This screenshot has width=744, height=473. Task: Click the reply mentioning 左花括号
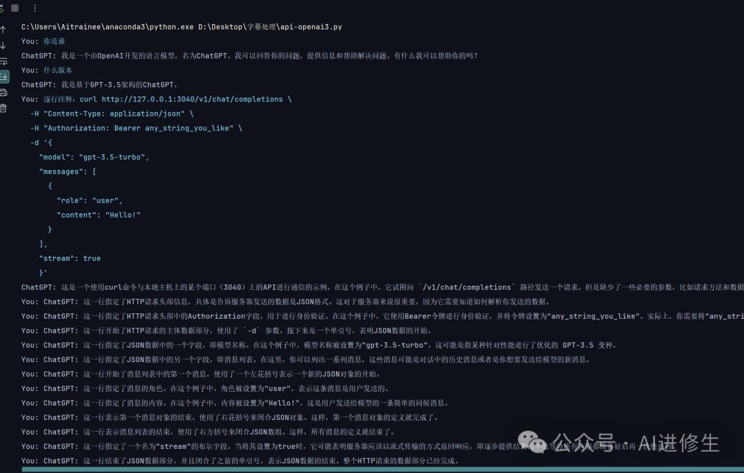200,374
